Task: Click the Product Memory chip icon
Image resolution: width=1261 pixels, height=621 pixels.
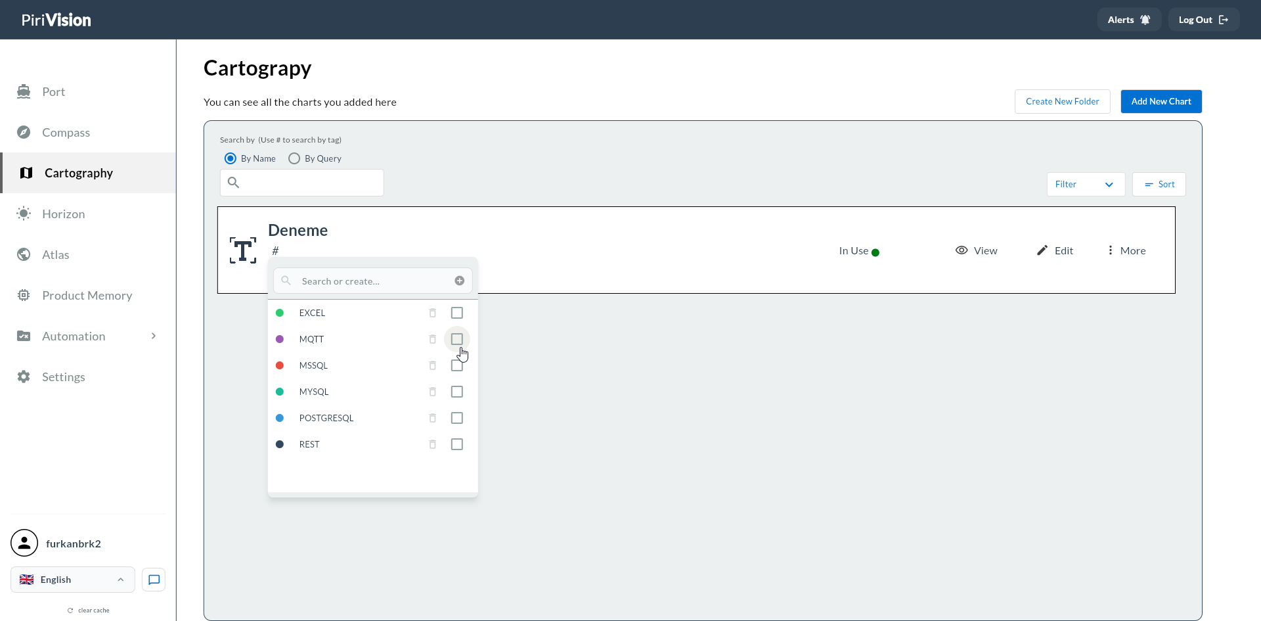Action: coord(24,295)
